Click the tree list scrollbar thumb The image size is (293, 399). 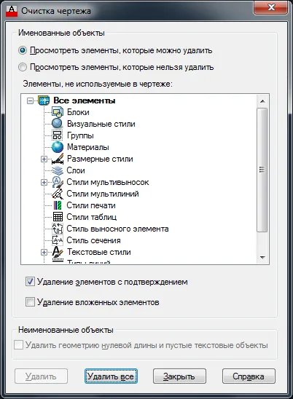[262, 170]
